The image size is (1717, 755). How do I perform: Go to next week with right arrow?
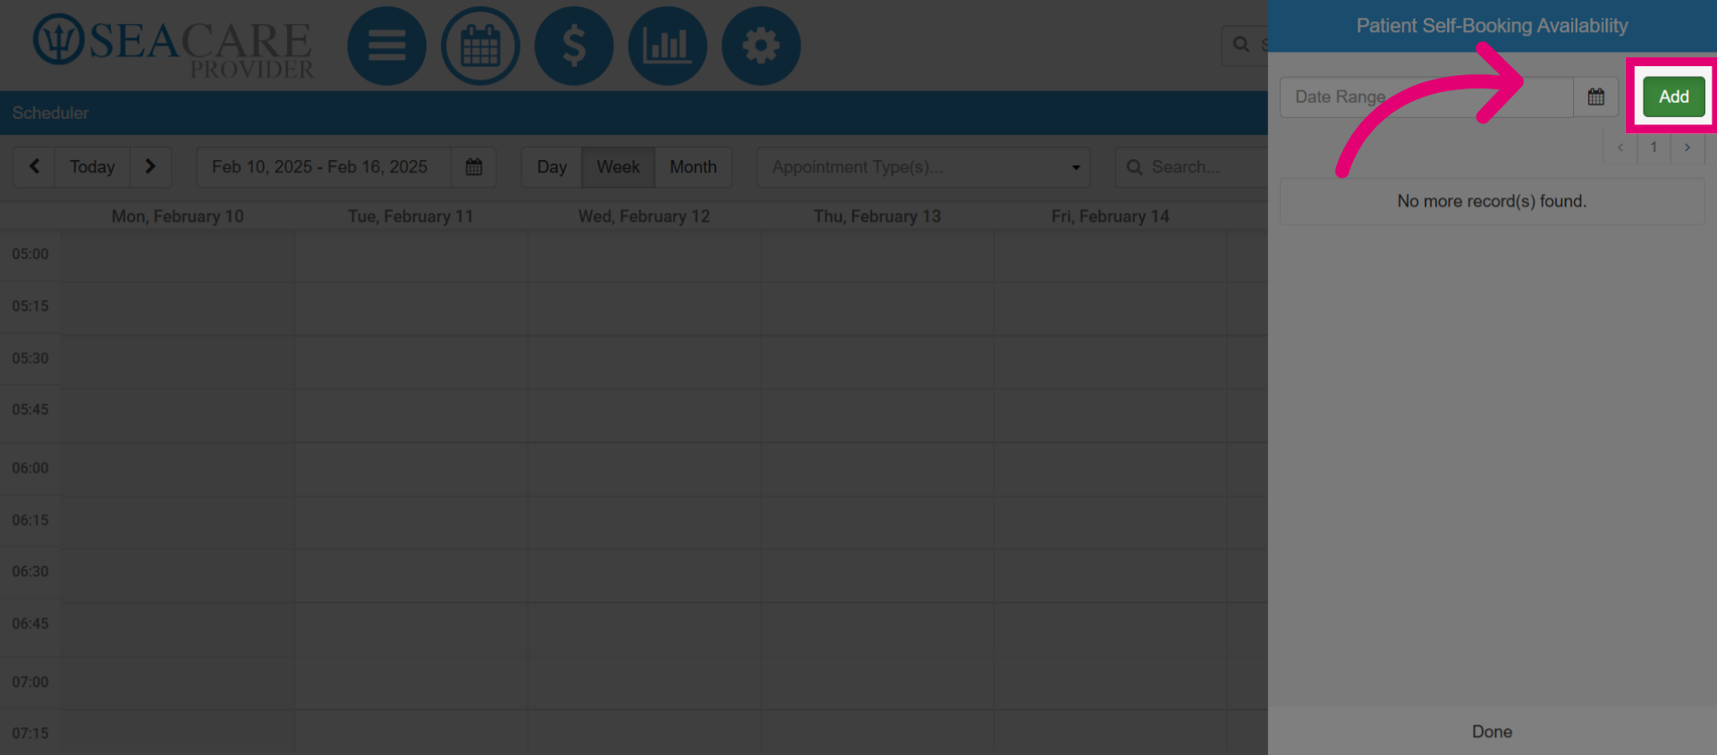pyautogui.click(x=150, y=167)
